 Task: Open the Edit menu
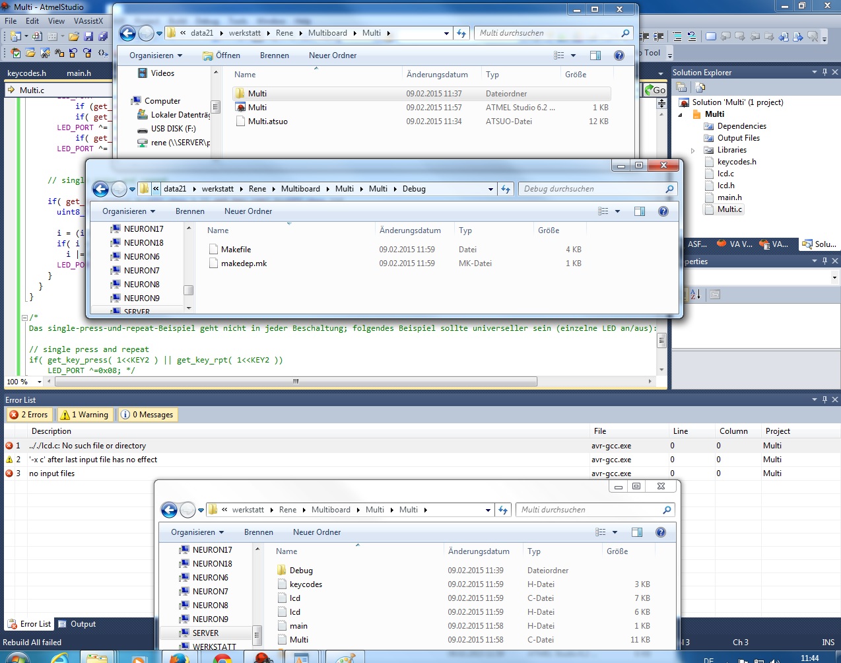tap(32, 21)
